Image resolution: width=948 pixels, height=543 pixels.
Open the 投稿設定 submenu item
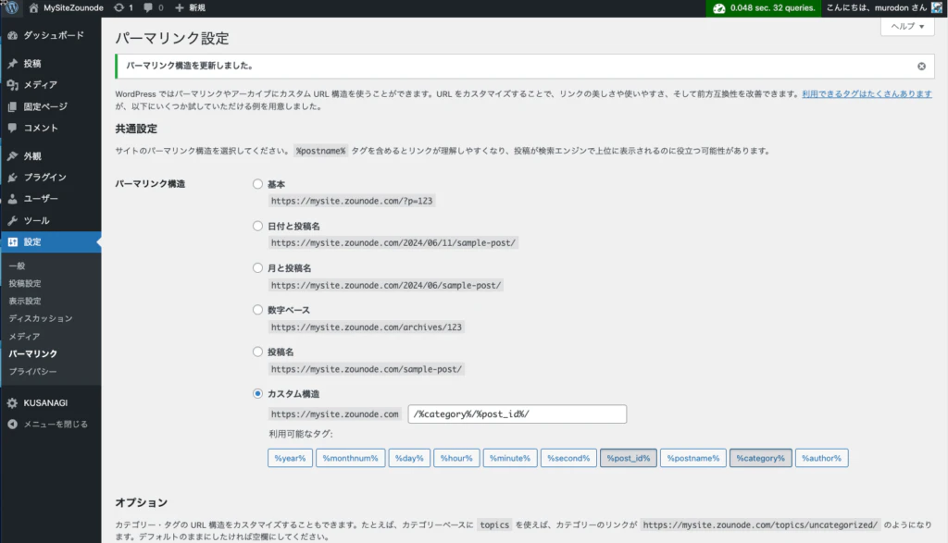pos(25,283)
